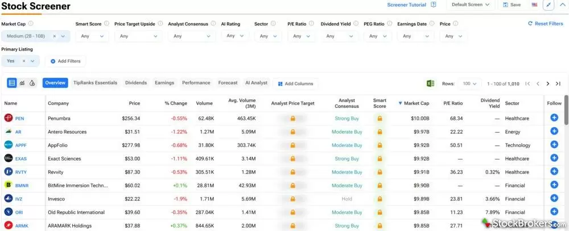Image resolution: width=569 pixels, height=231 pixels.
Task: Switch to Forecast tab
Action: 228,83
